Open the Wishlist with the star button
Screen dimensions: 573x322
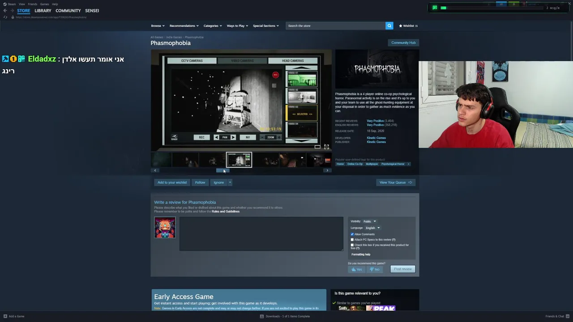(x=408, y=26)
